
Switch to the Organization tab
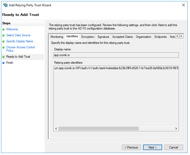click(143, 37)
